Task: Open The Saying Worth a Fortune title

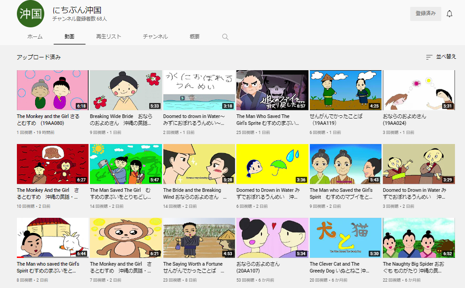Action: [193, 267]
